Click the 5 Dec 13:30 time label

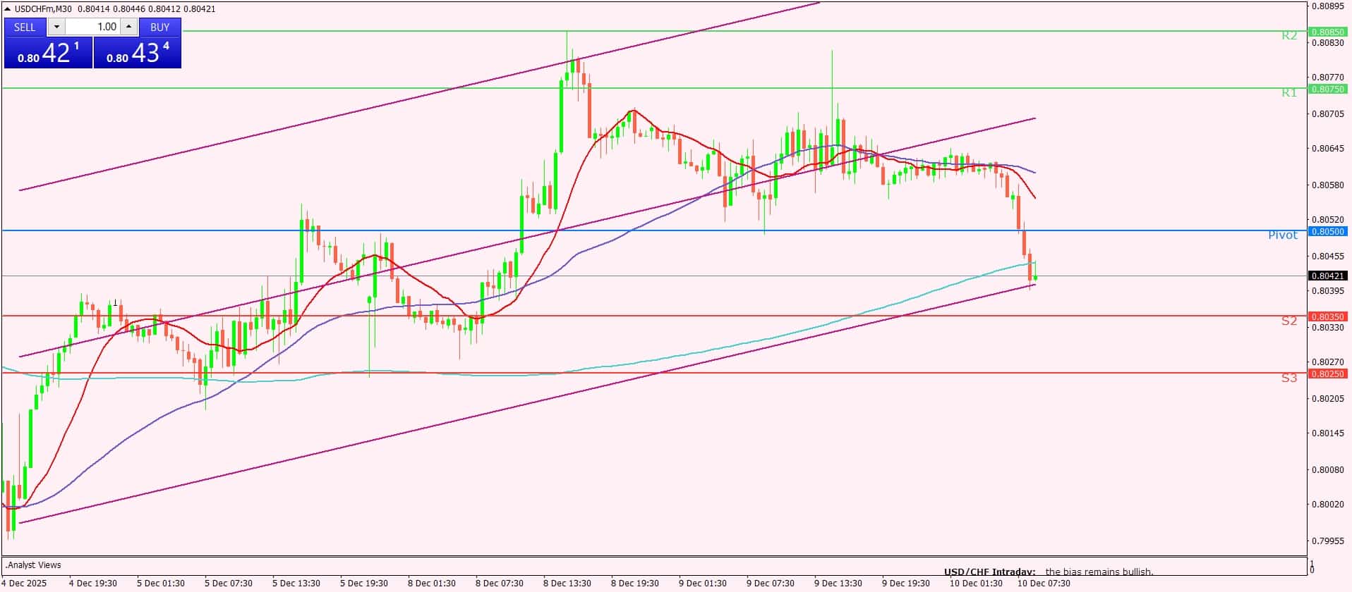[296, 583]
